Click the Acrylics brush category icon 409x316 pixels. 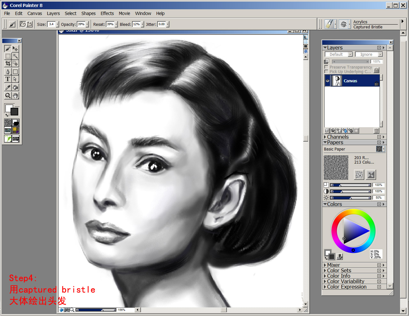[x=329, y=24]
